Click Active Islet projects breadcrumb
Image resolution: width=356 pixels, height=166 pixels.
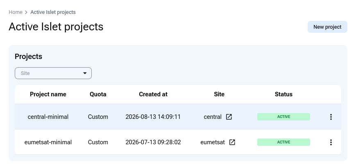(53, 12)
